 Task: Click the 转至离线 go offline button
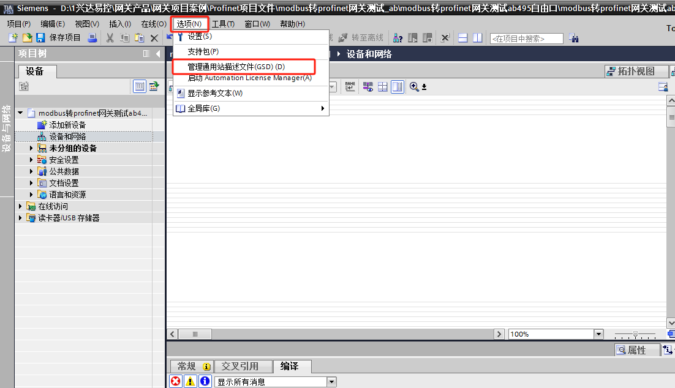point(361,38)
